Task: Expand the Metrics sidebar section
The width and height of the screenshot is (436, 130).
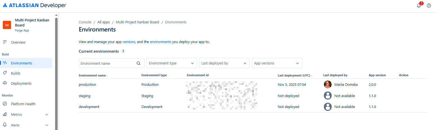Action: point(47,115)
